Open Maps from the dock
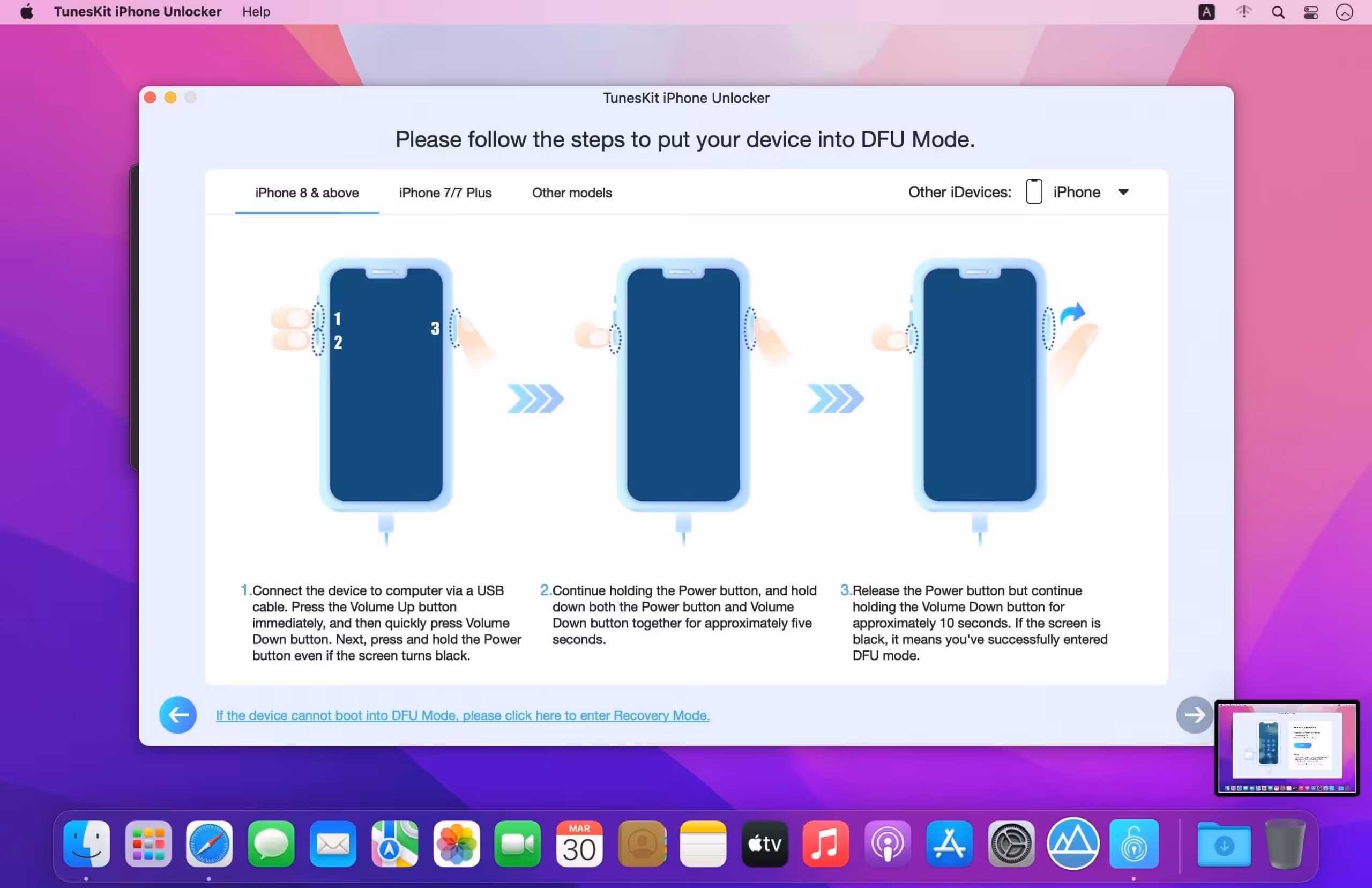 [394, 843]
